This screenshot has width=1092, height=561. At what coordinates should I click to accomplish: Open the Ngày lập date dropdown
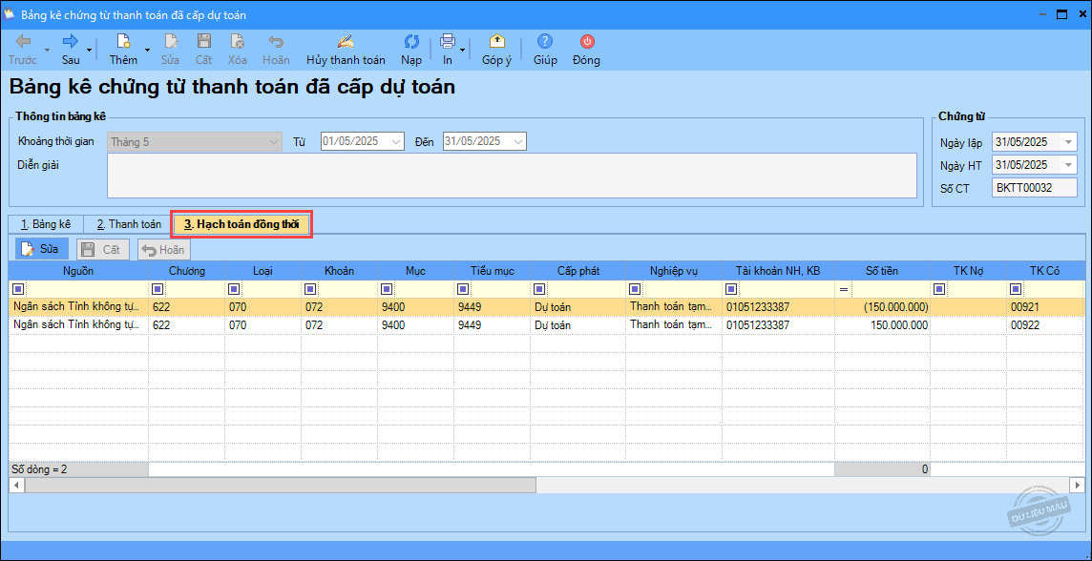click(x=1068, y=142)
